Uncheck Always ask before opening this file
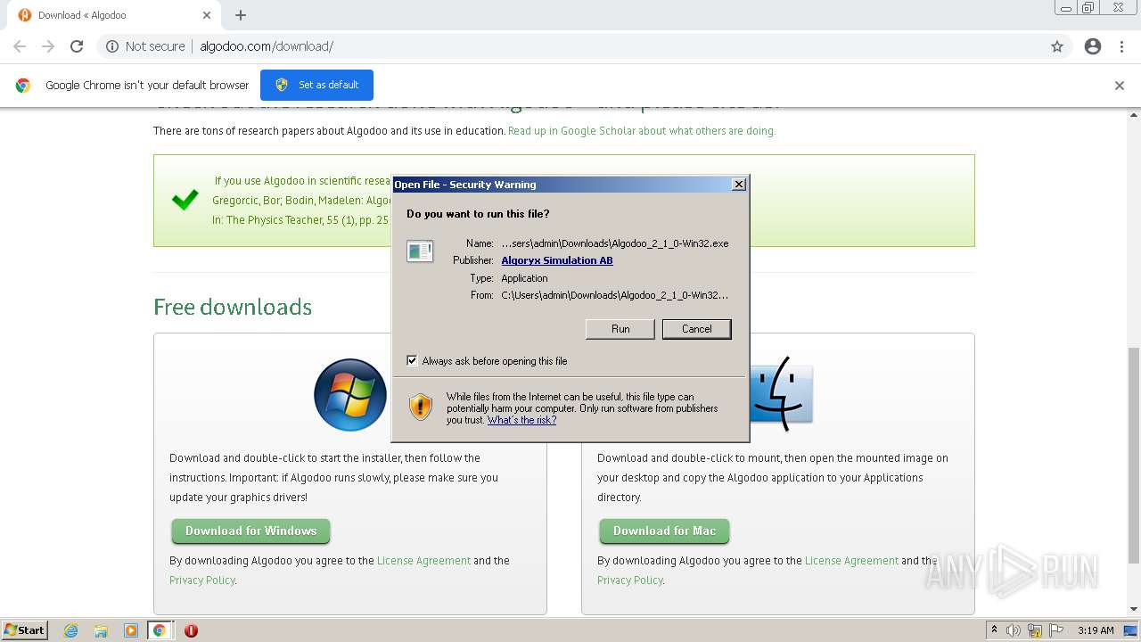The image size is (1141, 642). (x=412, y=361)
